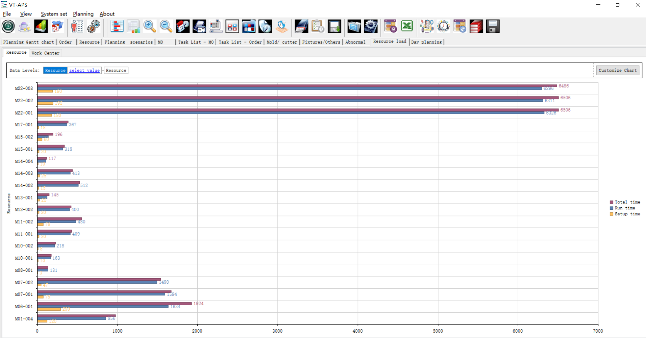The height and width of the screenshot is (338, 646).
Task: Click the Resource data level box
Action: click(116, 70)
